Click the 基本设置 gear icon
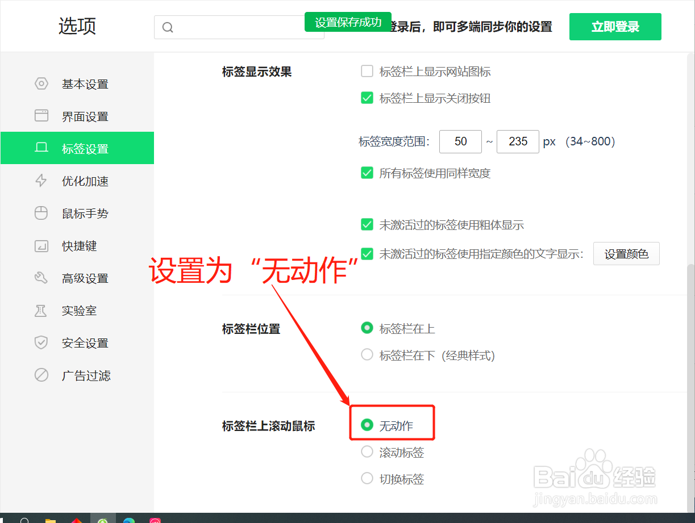 click(41, 83)
